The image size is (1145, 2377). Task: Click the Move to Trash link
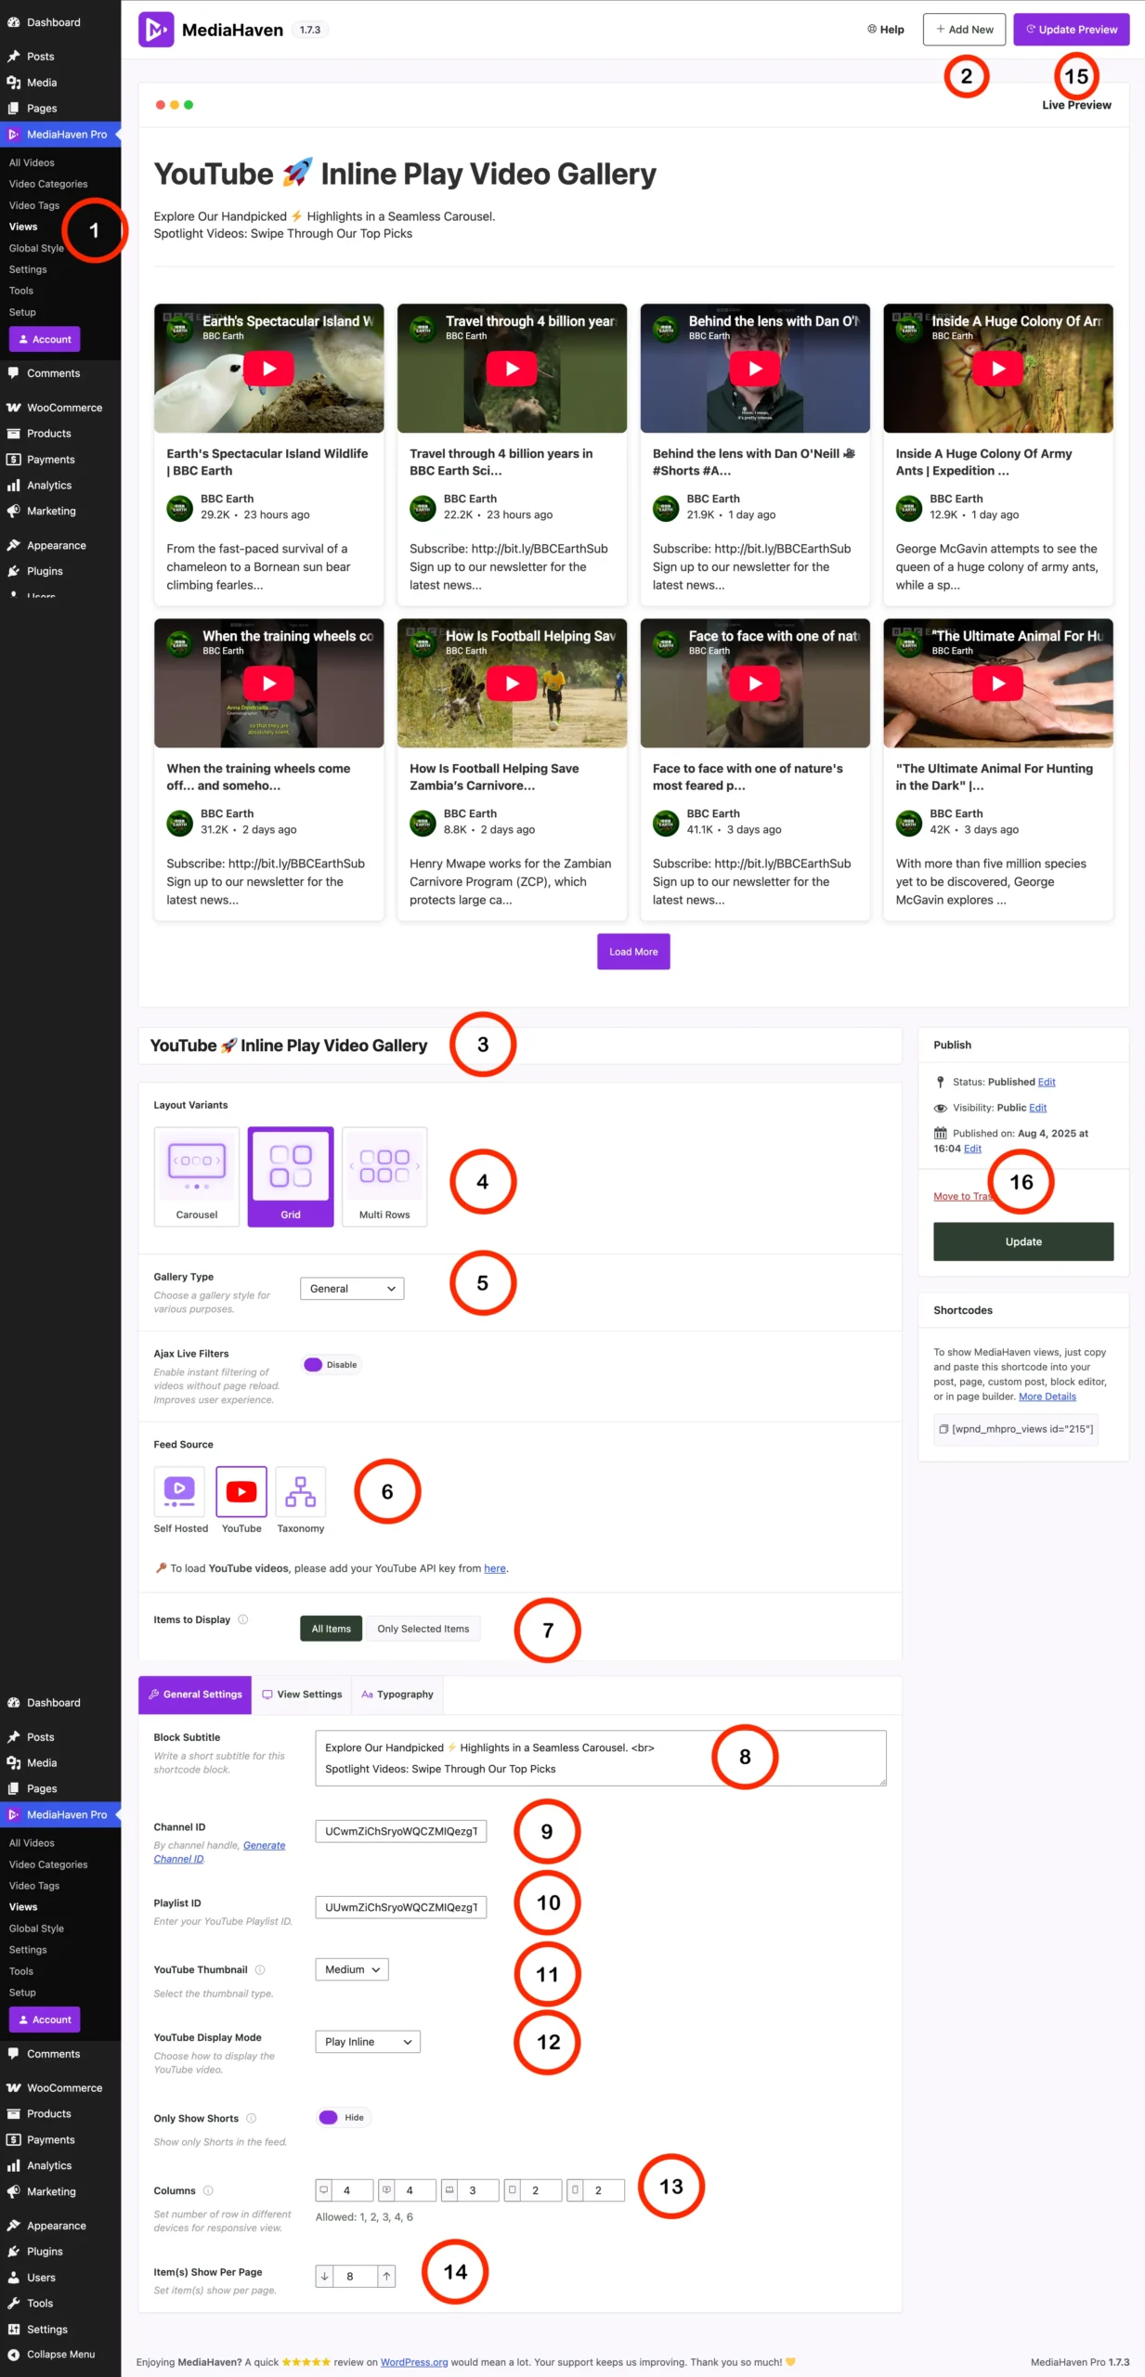[x=962, y=1196]
